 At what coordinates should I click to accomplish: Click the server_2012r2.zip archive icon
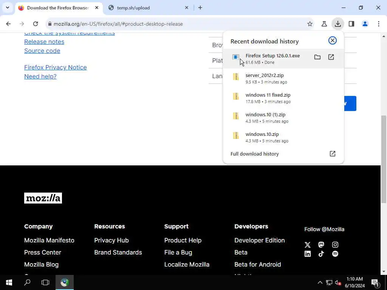click(x=236, y=76)
